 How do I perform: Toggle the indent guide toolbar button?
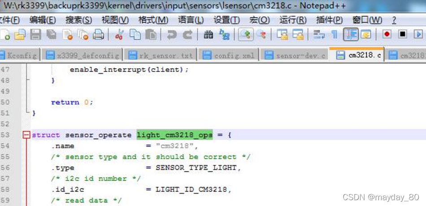click(x=351, y=35)
